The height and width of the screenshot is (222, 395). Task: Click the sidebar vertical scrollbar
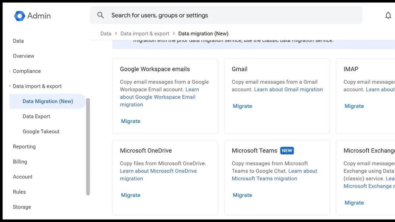tap(88, 147)
